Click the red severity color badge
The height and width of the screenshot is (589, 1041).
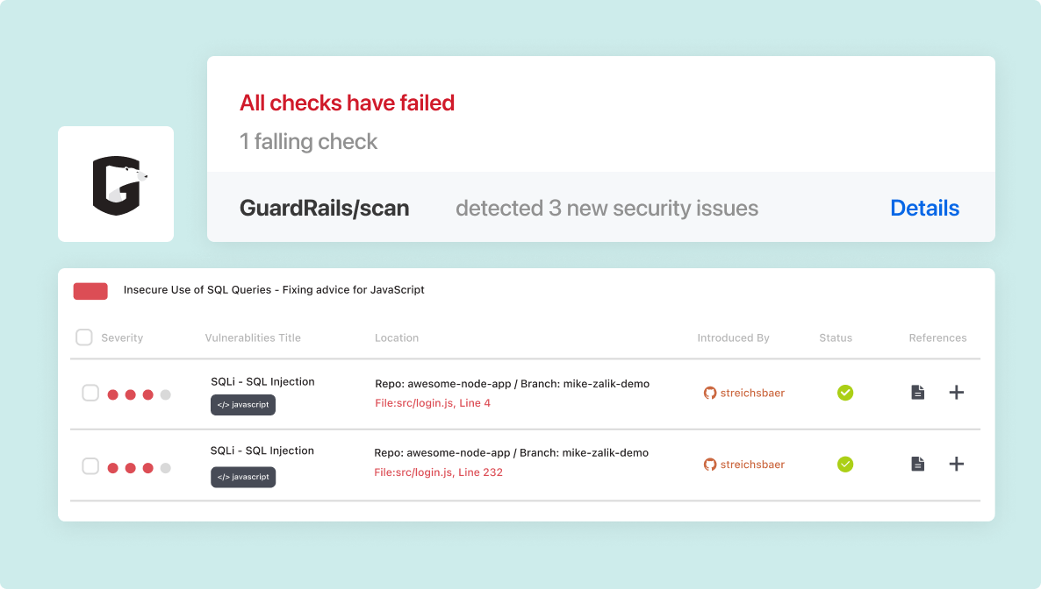click(x=90, y=291)
